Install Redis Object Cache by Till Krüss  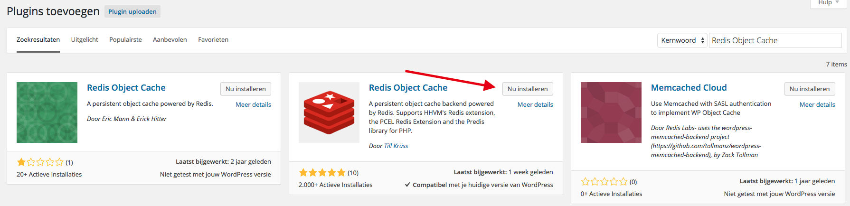tap(528, 89)
